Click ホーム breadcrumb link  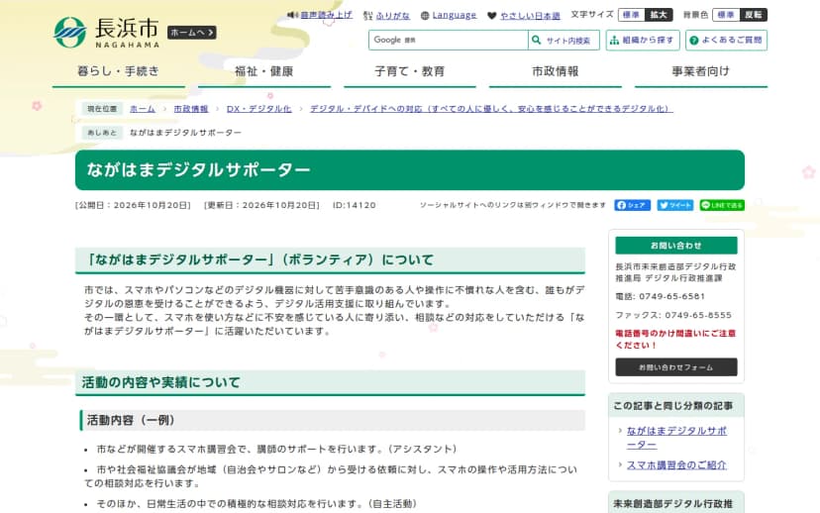[x=143, y=109]
